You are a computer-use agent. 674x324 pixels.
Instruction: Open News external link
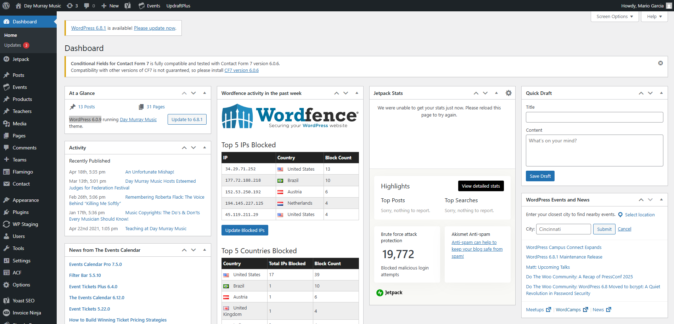tap(602, 309)
